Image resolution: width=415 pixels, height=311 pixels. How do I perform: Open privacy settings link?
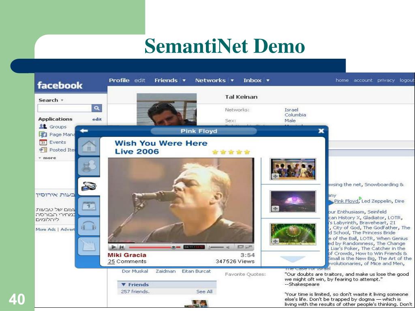[x=386, y=80]
